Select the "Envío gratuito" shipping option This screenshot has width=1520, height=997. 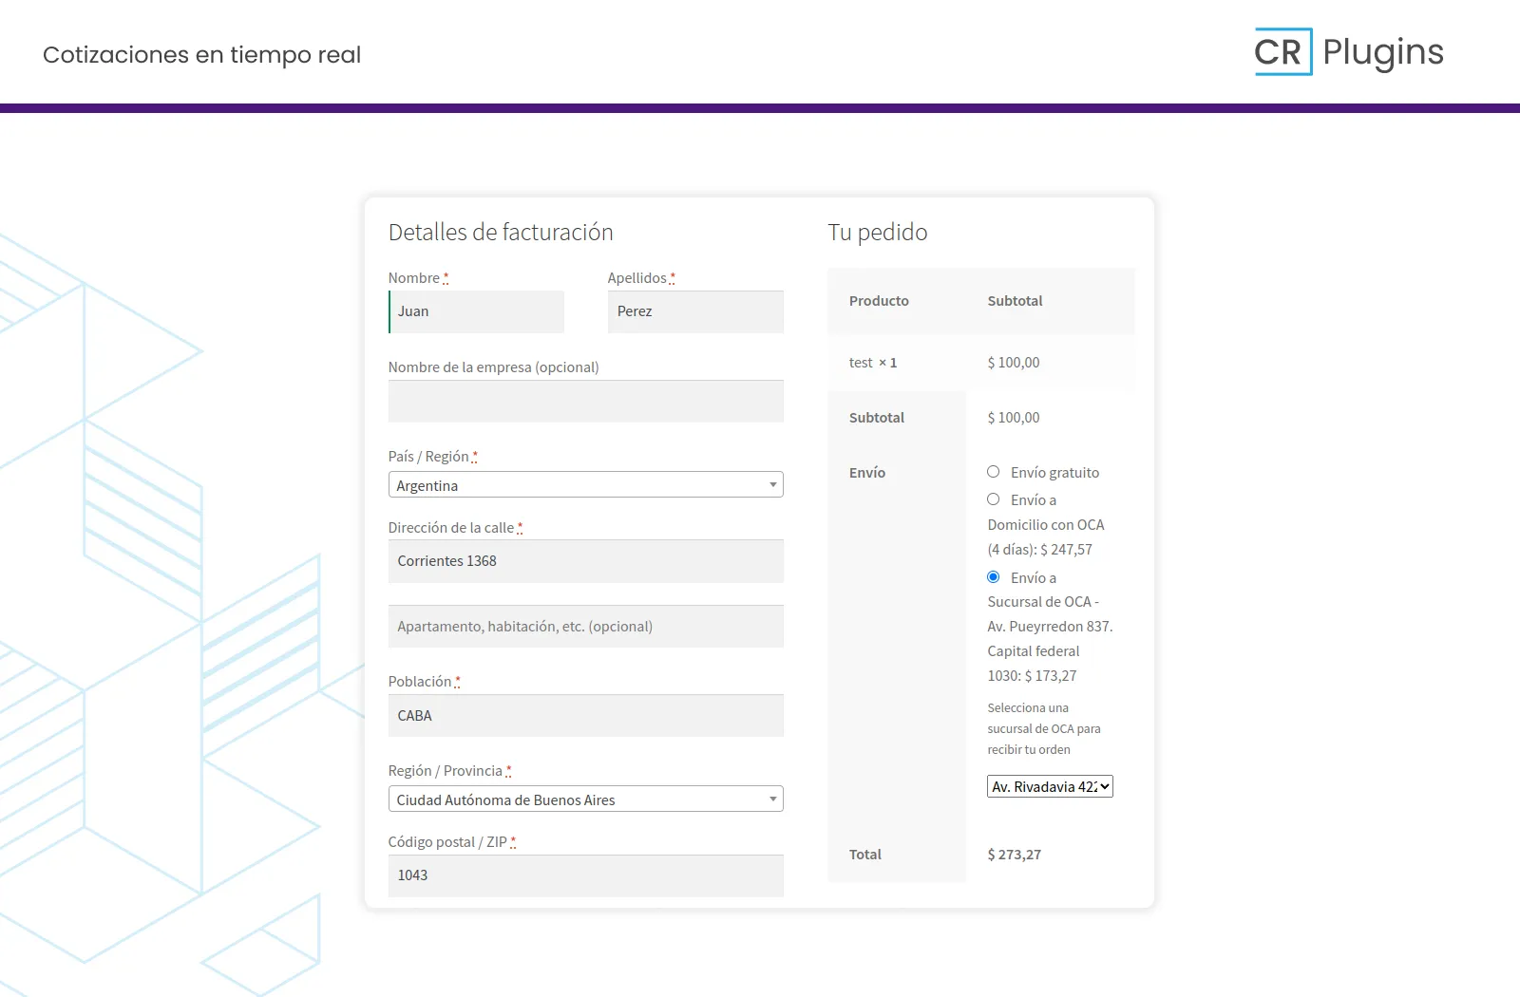pos(994,472)
